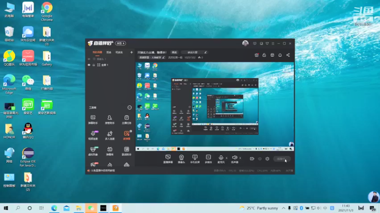Viewport: 380px width, 213px height.
Task: Expand the speaker options arrow
Action: tap(240, 158)
